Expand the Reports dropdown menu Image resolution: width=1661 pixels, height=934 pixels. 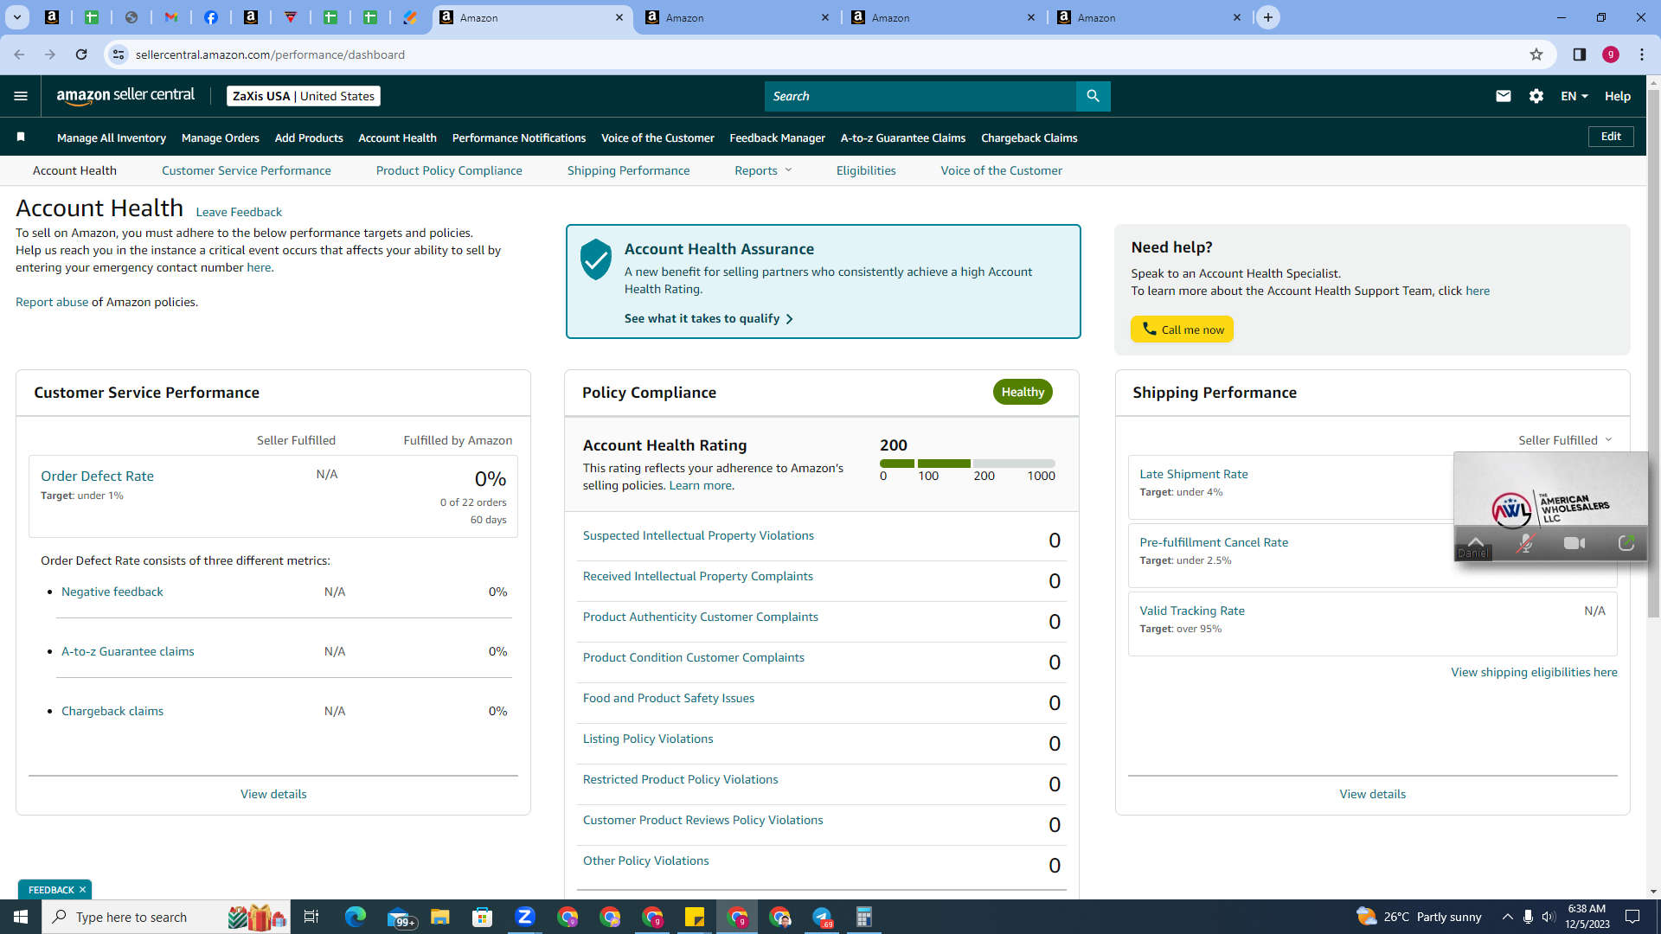point(763,170)
